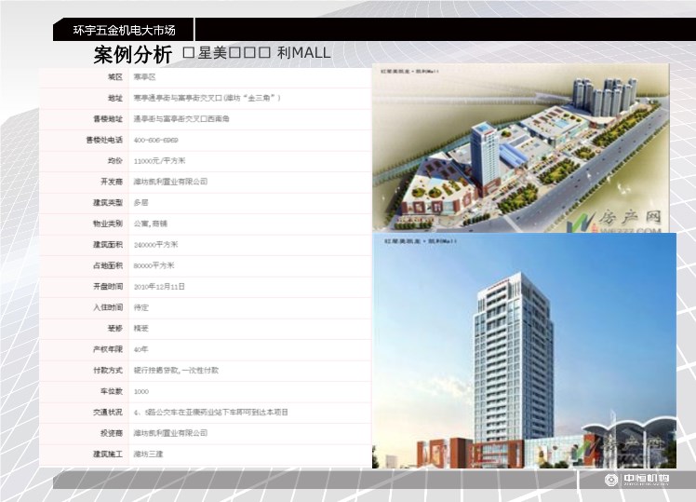696x502 pixels.
Task: Click the value 寒亭区
Action: pos(145,77)
